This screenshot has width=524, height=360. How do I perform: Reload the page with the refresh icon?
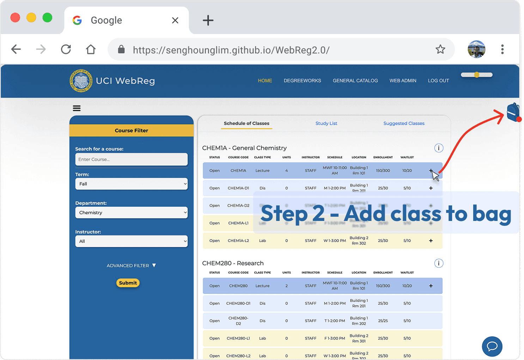pyautogui.click(x=66, y=49)
